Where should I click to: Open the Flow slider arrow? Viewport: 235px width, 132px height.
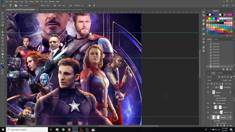[67, 5]
